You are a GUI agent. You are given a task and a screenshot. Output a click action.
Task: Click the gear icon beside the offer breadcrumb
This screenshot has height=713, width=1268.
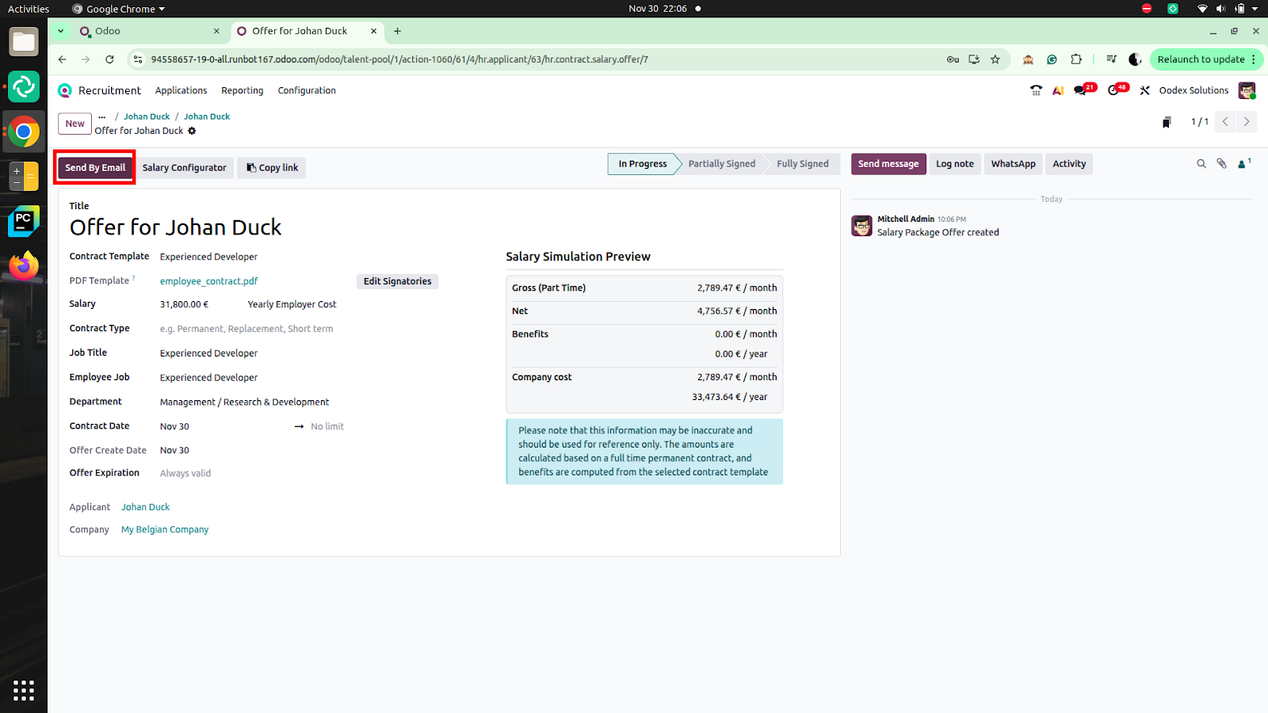coord(192,131)
